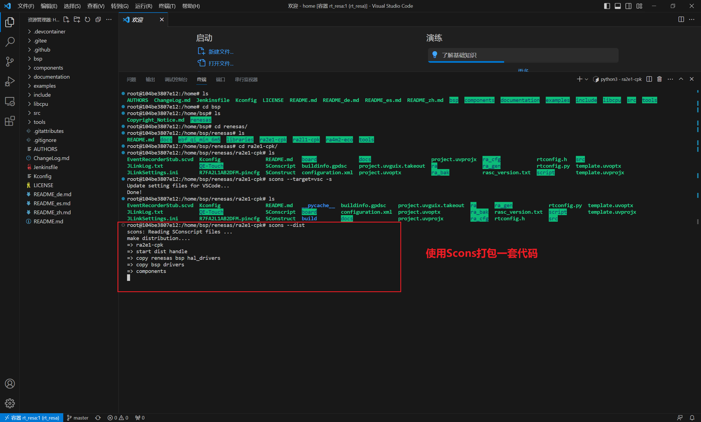Viewport: 701px width, 422px height.
Task: Expand the .github folder
Action: coord(70,50)
